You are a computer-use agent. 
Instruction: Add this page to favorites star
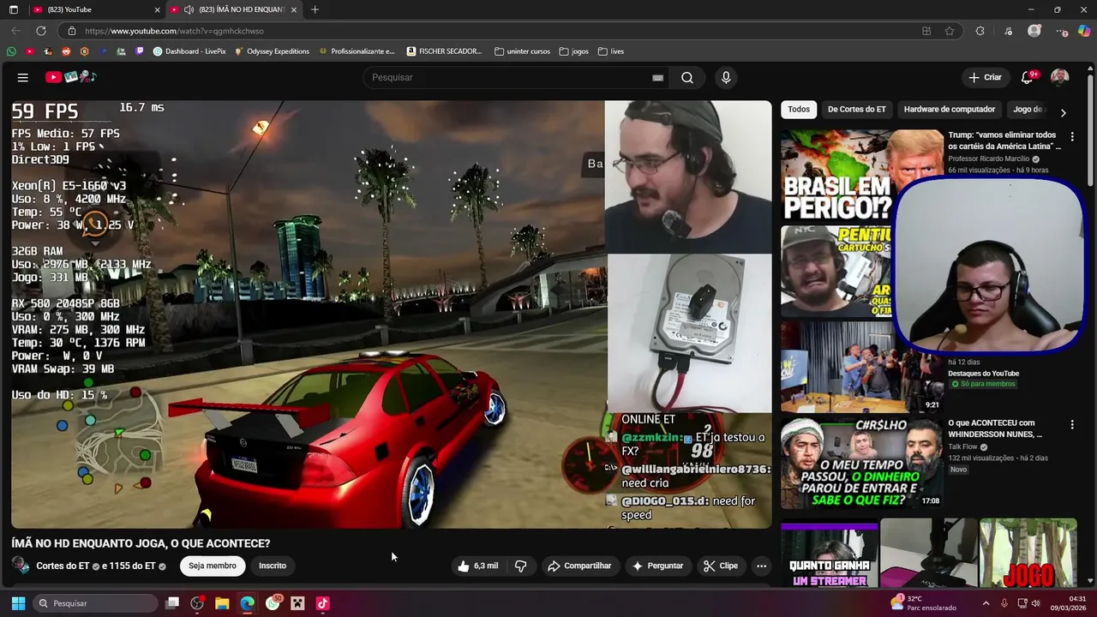(x=950, y=31)
